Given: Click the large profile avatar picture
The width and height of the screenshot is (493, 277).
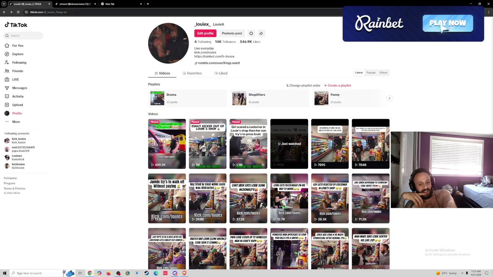Looking at the screenshot, I should click(168, 43).
